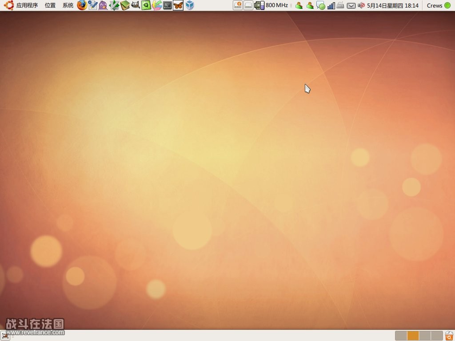Launch the Firefox web browser
455x341 pixels.
[x=82, y=5]
